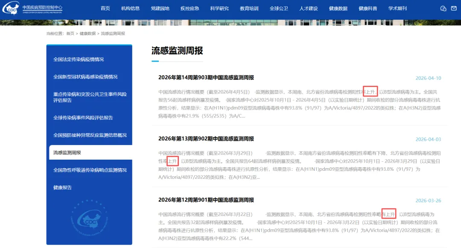Open 2026年第14周第903期 flu report title
The width and height of the screenshot is (461, 248).
206,78
